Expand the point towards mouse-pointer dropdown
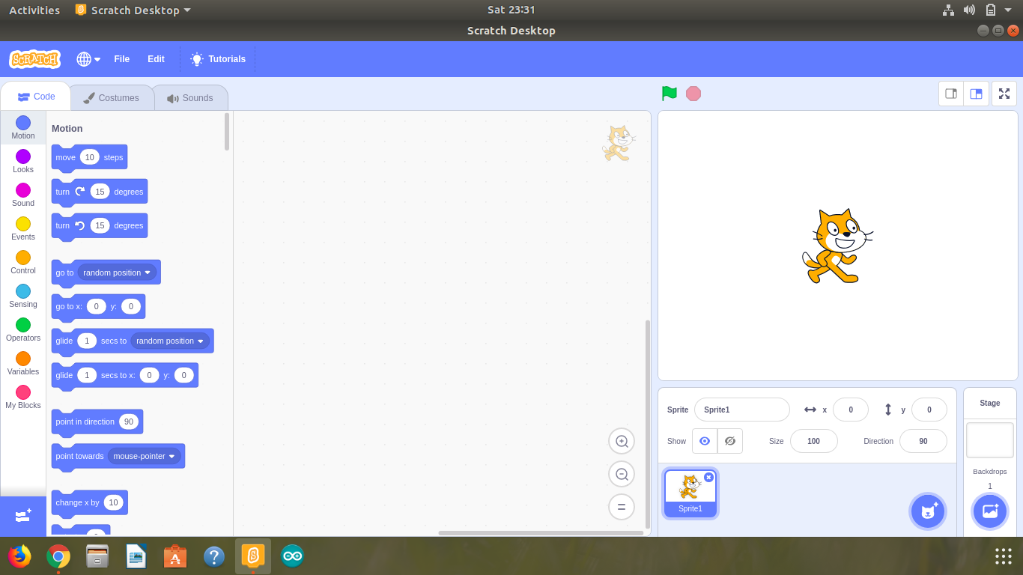Screen dimensions: 1023x575 click(x=144, y=456)
